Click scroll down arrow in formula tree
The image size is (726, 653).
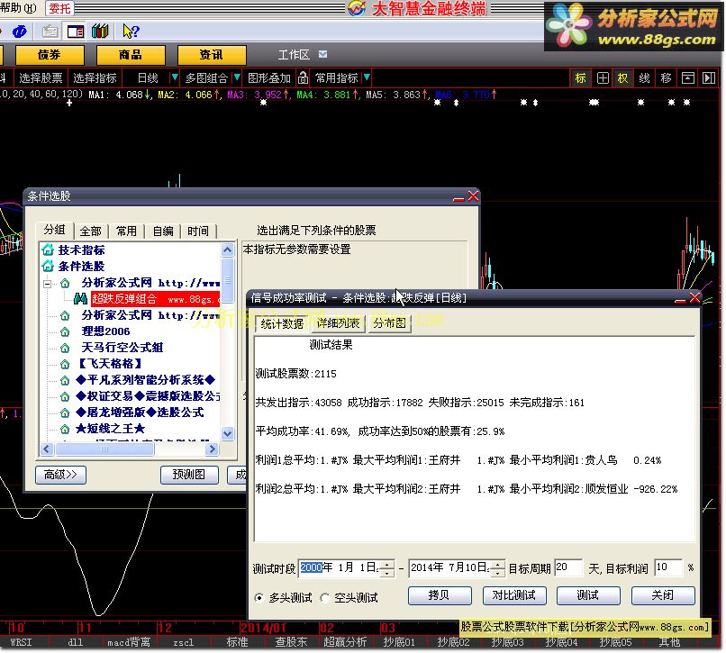click(227, 433)
